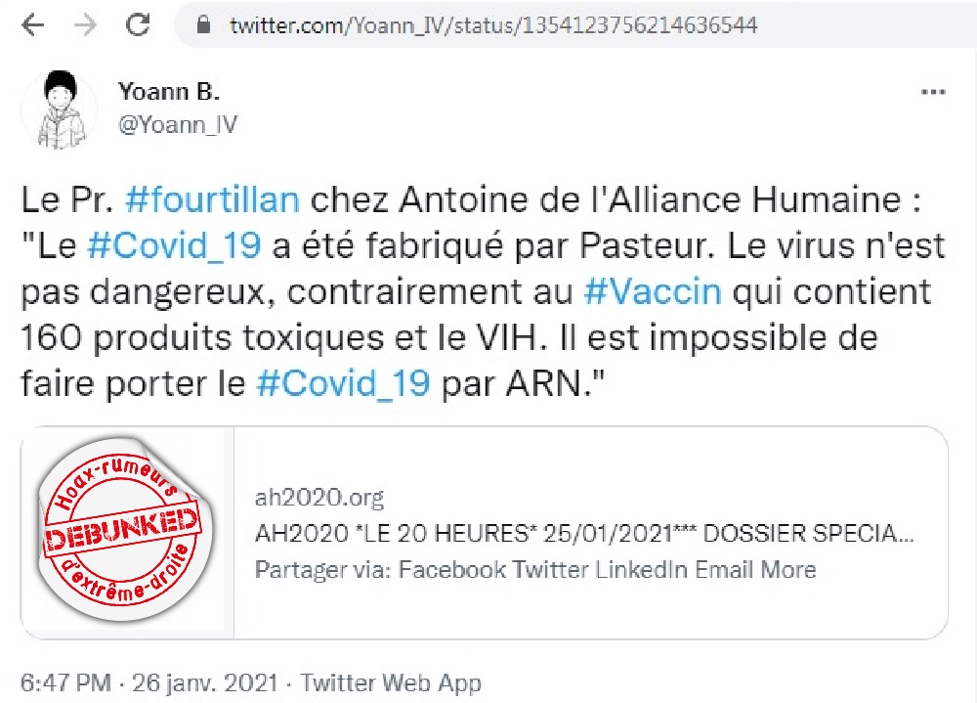Click the 6:47 PM tweet timestamp
This screenshot has width=977, height=703.
[x=66, y=683]
